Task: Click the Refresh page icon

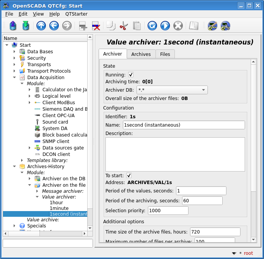Action: tap(152, 26)
